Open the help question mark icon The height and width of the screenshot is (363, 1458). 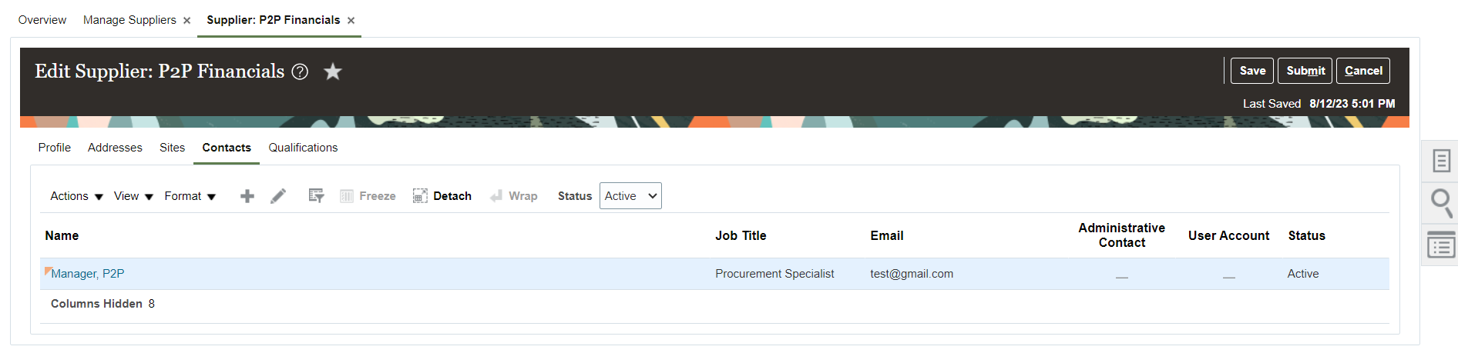[300, 72]
